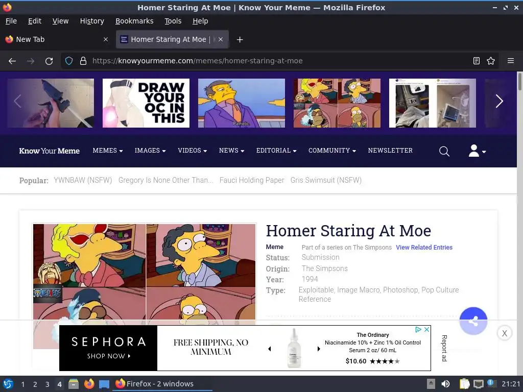Launch Firefox from the taskbar launcher icon
This screenshot has width=523, height=392.
pos(89,384)
